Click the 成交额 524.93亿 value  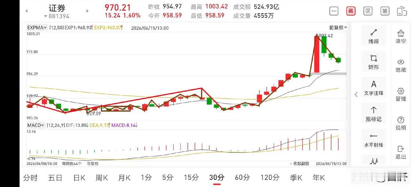click(267, 7)
